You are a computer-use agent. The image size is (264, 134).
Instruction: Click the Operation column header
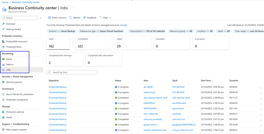tap(54, 81)
